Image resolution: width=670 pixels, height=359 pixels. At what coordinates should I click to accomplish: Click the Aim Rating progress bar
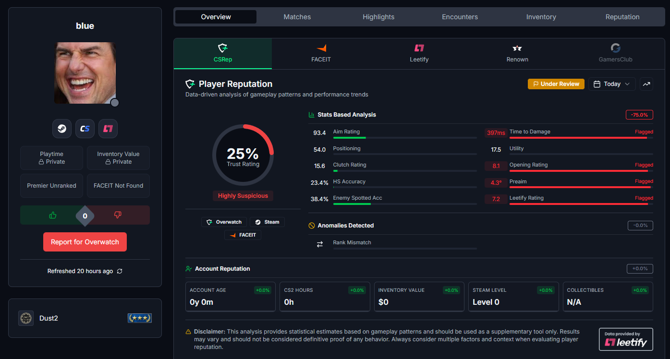pyautogui.click(x=405, y=138)
